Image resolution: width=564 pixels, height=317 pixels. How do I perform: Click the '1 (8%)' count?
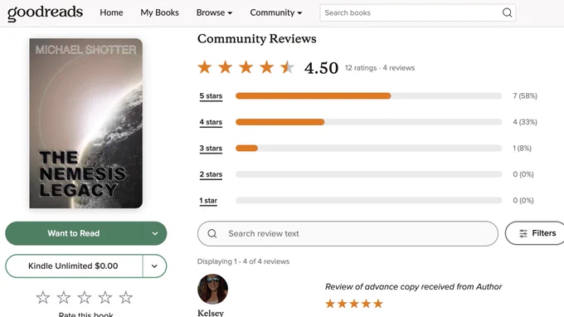click(522, 148)
